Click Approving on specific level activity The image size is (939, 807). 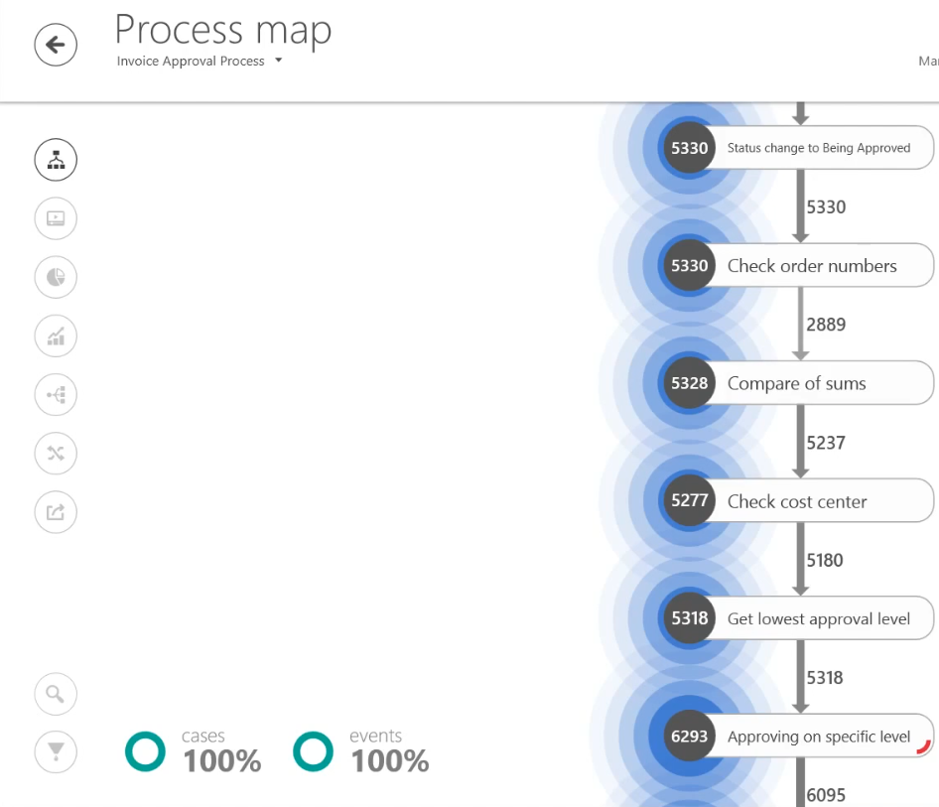(818, 737)
